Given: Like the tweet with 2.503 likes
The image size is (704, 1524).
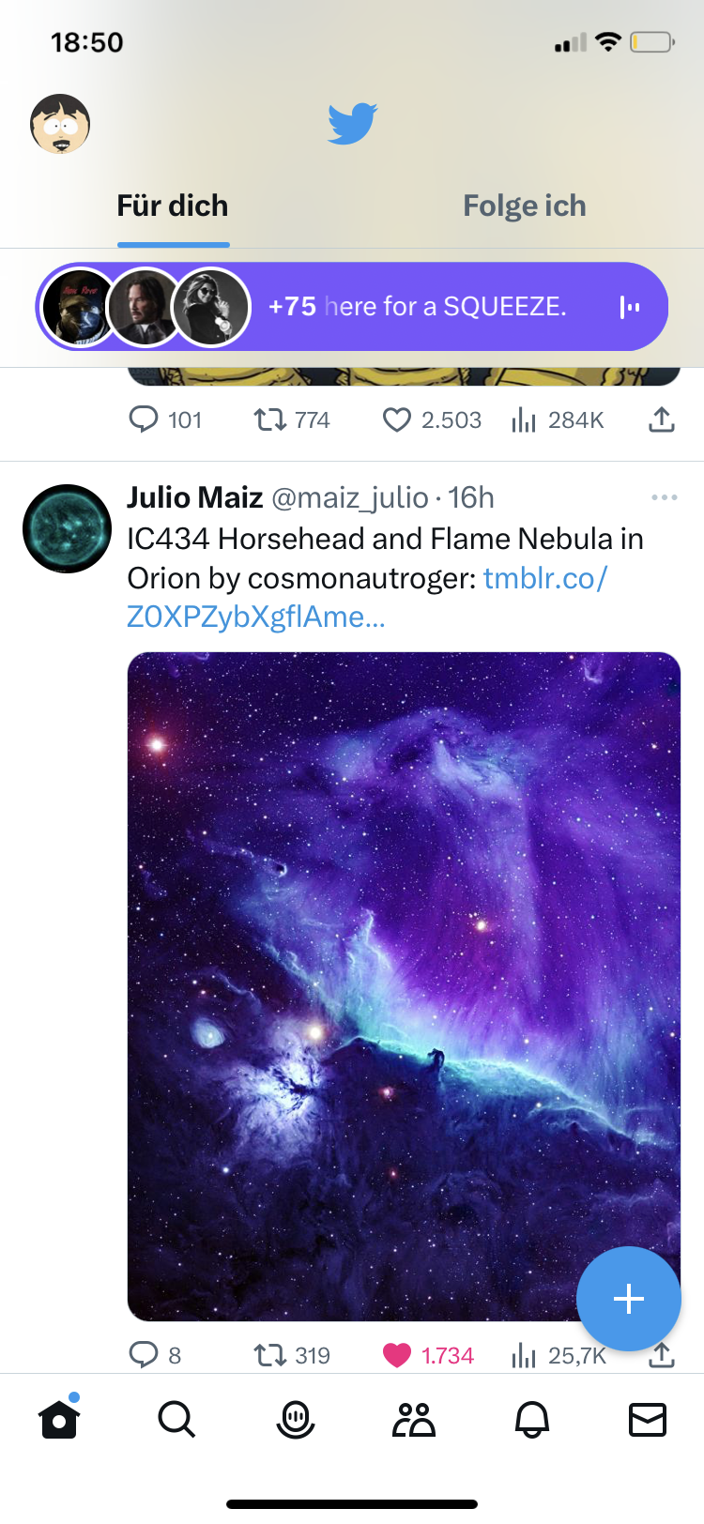Looking at the screenshot, I should 397,419.
